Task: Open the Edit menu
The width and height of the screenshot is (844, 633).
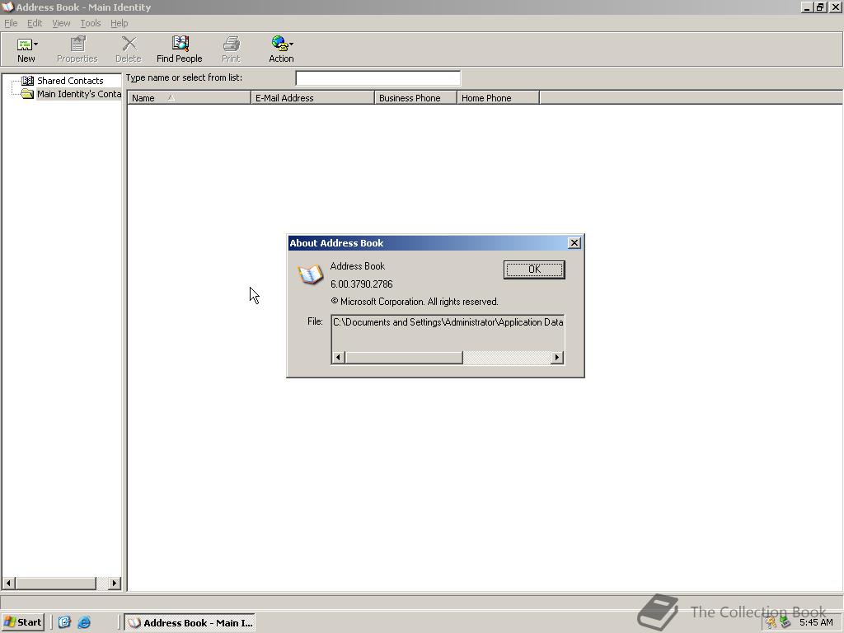Action: click(x=35, y=23)
